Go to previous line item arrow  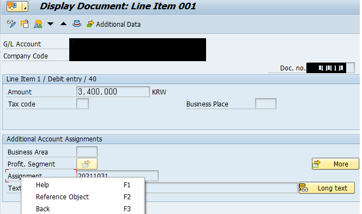point(63,23)
